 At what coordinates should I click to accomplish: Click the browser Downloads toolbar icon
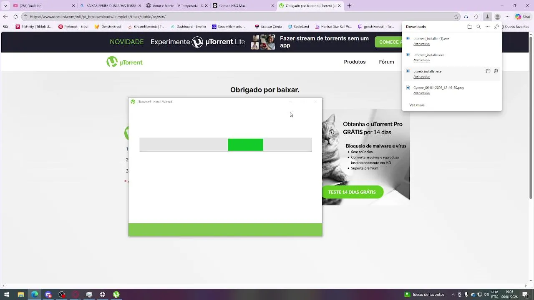tap(487, 17)
